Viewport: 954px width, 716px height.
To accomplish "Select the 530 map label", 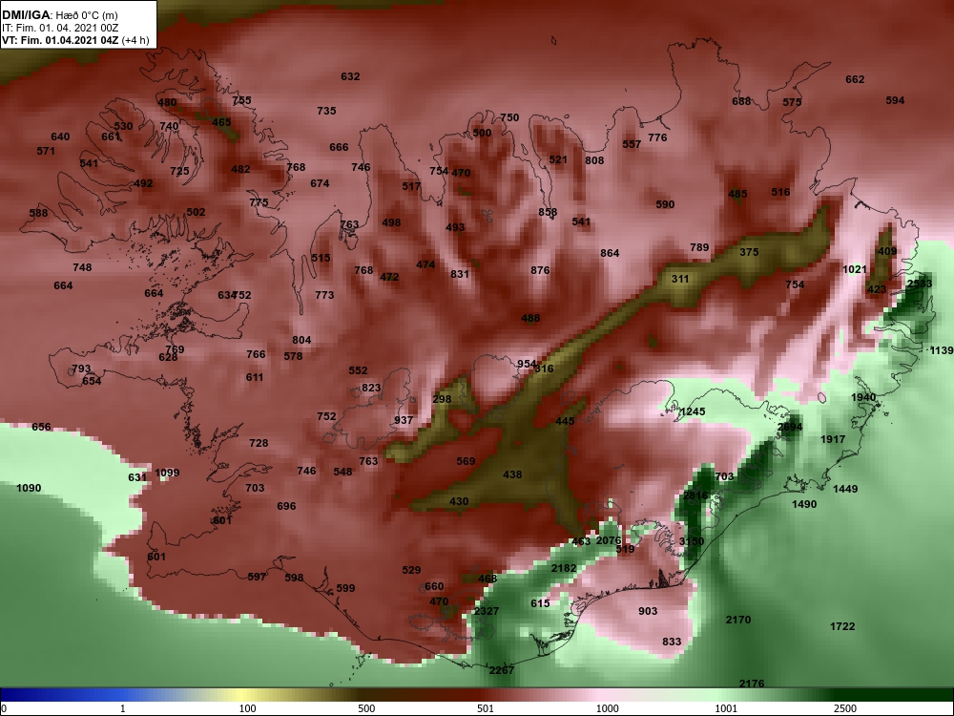I will [123, 127].
